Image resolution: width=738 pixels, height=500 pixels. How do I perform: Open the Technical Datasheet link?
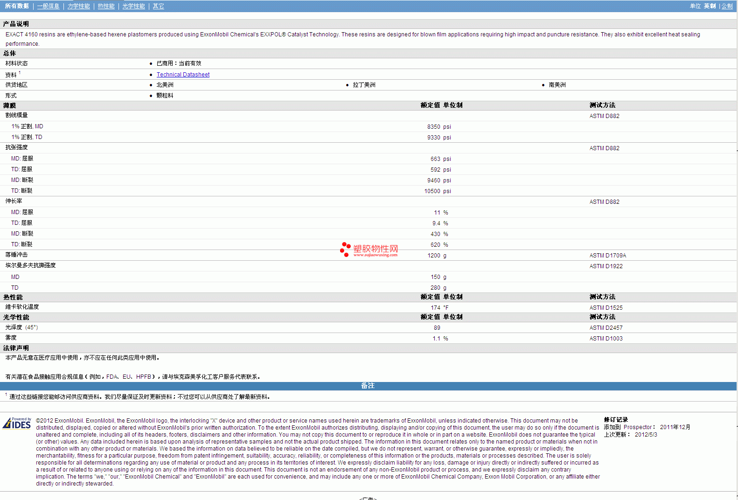point(183,75)
